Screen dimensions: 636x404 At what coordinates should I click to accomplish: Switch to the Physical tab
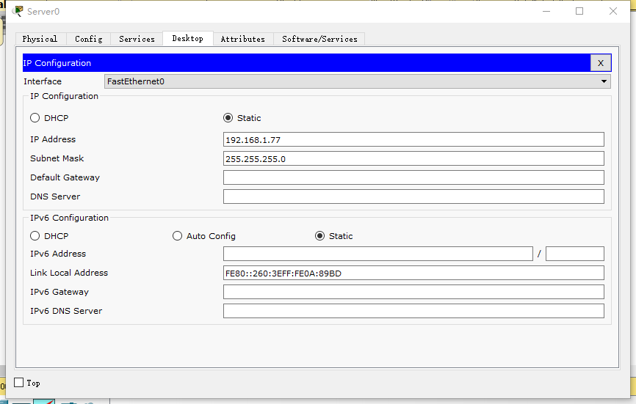click(40, 39)
